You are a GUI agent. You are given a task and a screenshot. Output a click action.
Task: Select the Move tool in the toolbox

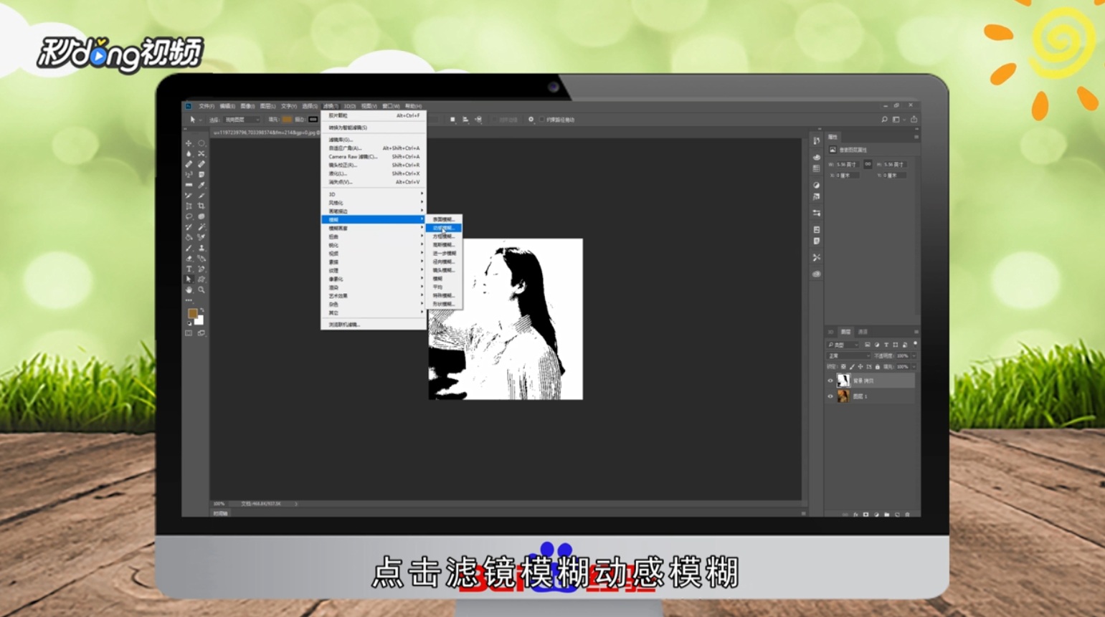(189, 143)
